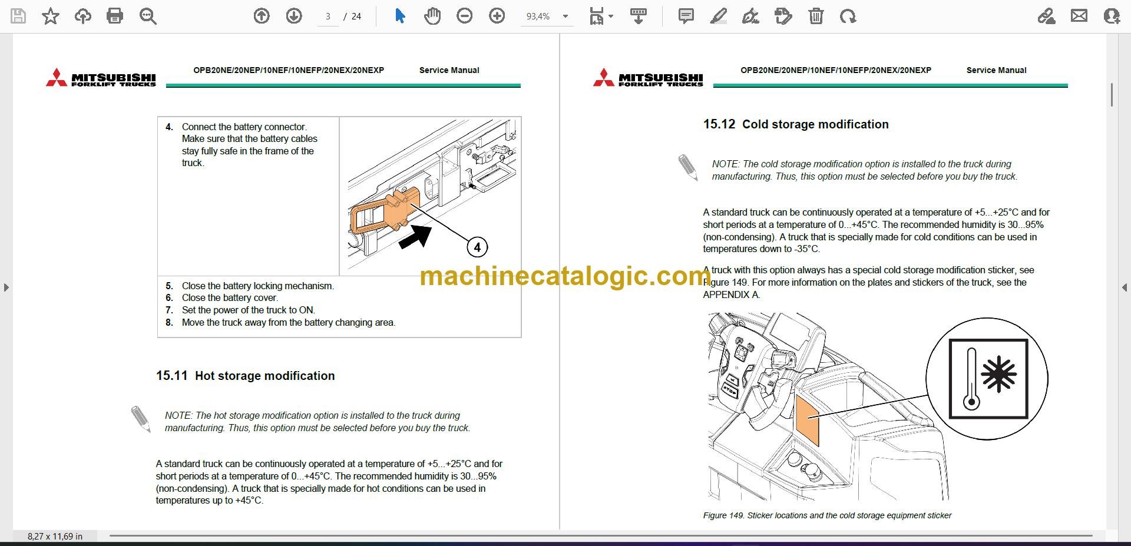1131x546 pixels.
Task: Click the Figure 149 caption text
Action: tap(827, 515)
